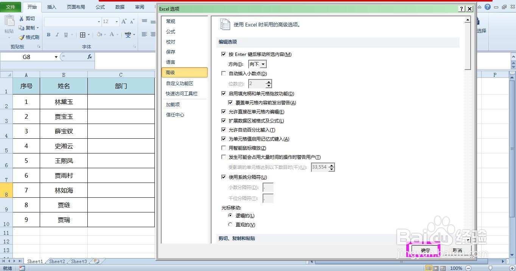Click the insert function fx icon

pos(90,57)
